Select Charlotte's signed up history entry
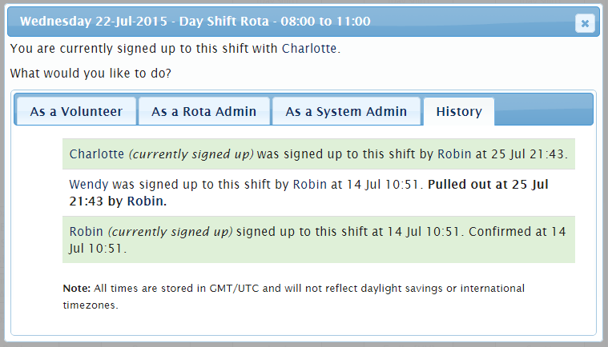The height and width of the screenshot is (347, 608). 319,154
